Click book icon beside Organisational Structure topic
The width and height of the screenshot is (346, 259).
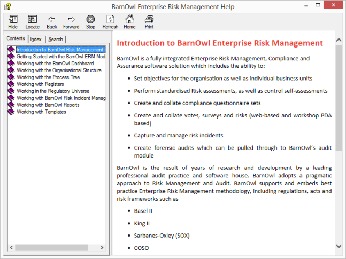click(x=11, y=70)
